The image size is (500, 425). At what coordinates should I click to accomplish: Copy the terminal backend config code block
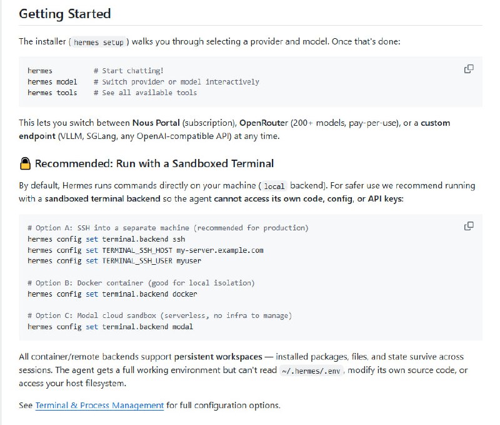pos(469,226)
